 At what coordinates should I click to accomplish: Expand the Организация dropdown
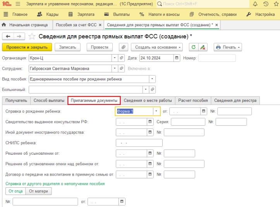pos(115,58)
